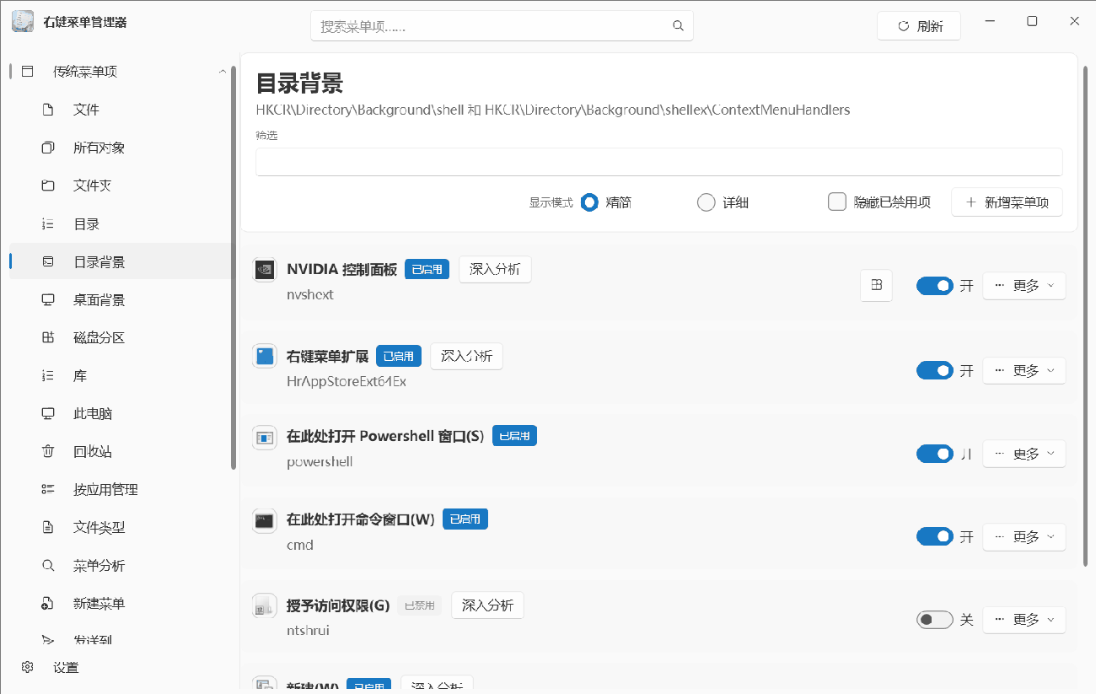Open 更多 dropdown for 授予访问权限
Screen dimensions: 1096x694
pos(1024,620)
